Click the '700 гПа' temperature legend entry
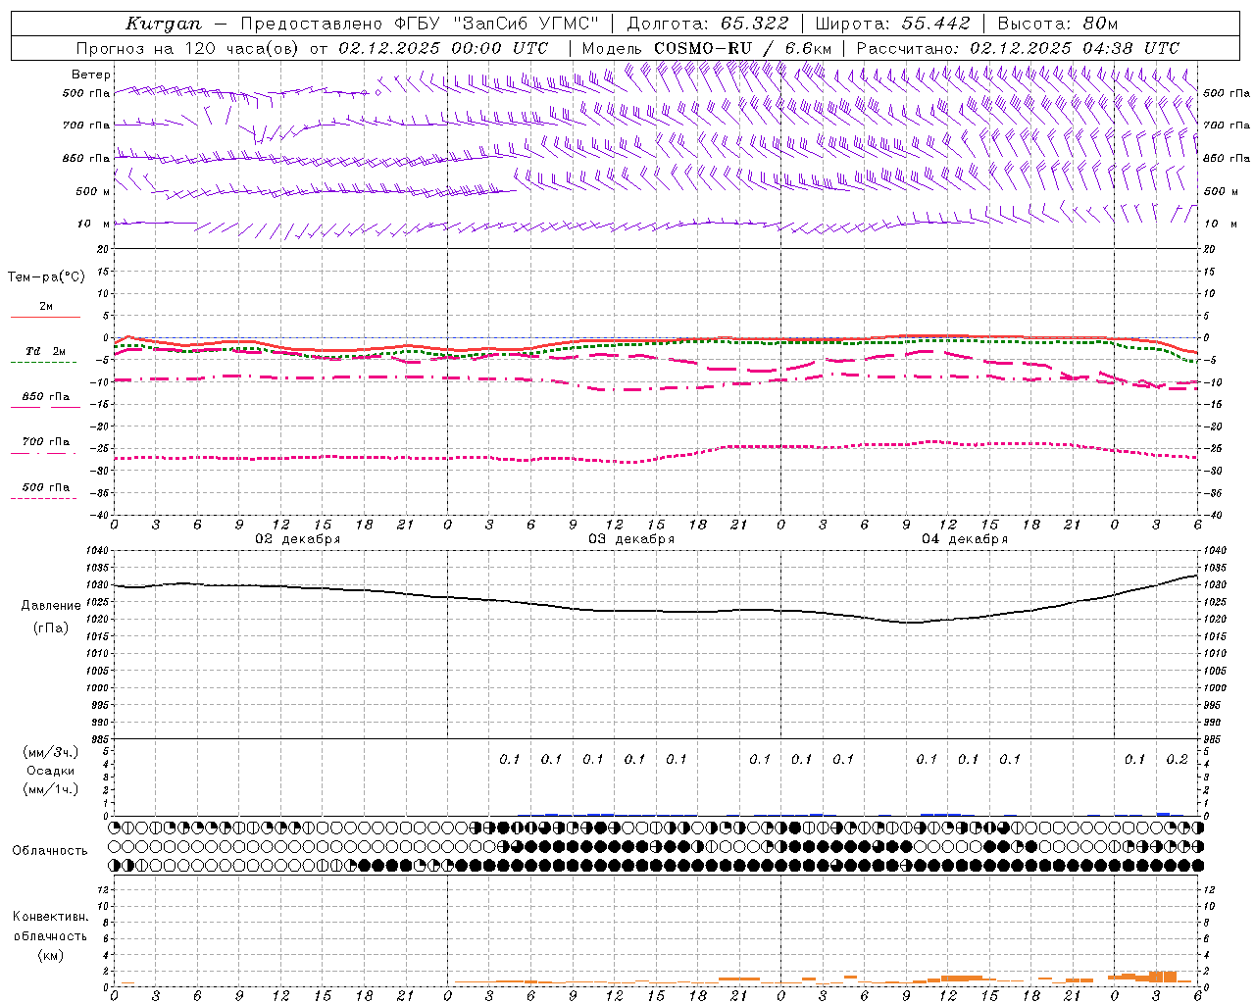 45,442
